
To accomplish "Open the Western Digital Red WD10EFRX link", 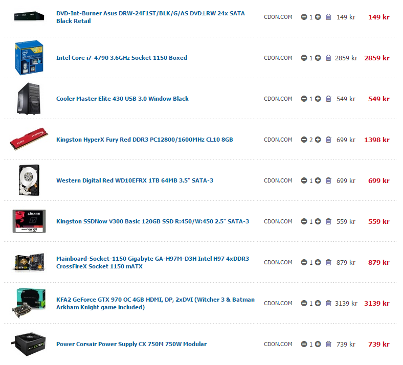I will tap(135, 180).
